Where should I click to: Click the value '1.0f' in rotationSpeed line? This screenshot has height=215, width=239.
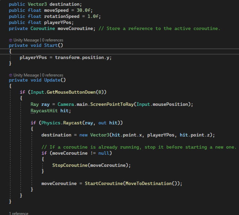click(x=93, y=16)
